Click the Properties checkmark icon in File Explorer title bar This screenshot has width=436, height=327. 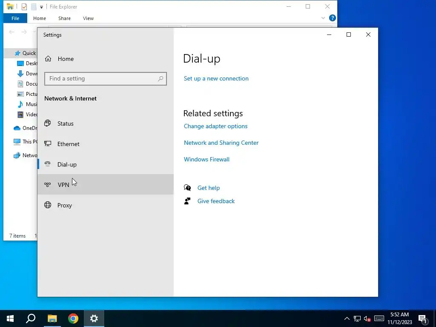click(x=24, y=7)
